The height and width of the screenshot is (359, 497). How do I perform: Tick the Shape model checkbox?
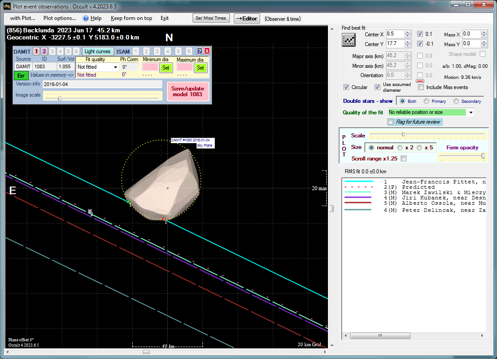[x=482, y=54]
